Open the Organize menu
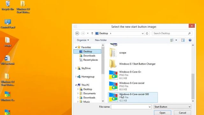The image size is (204, 115). click(83, 40)
